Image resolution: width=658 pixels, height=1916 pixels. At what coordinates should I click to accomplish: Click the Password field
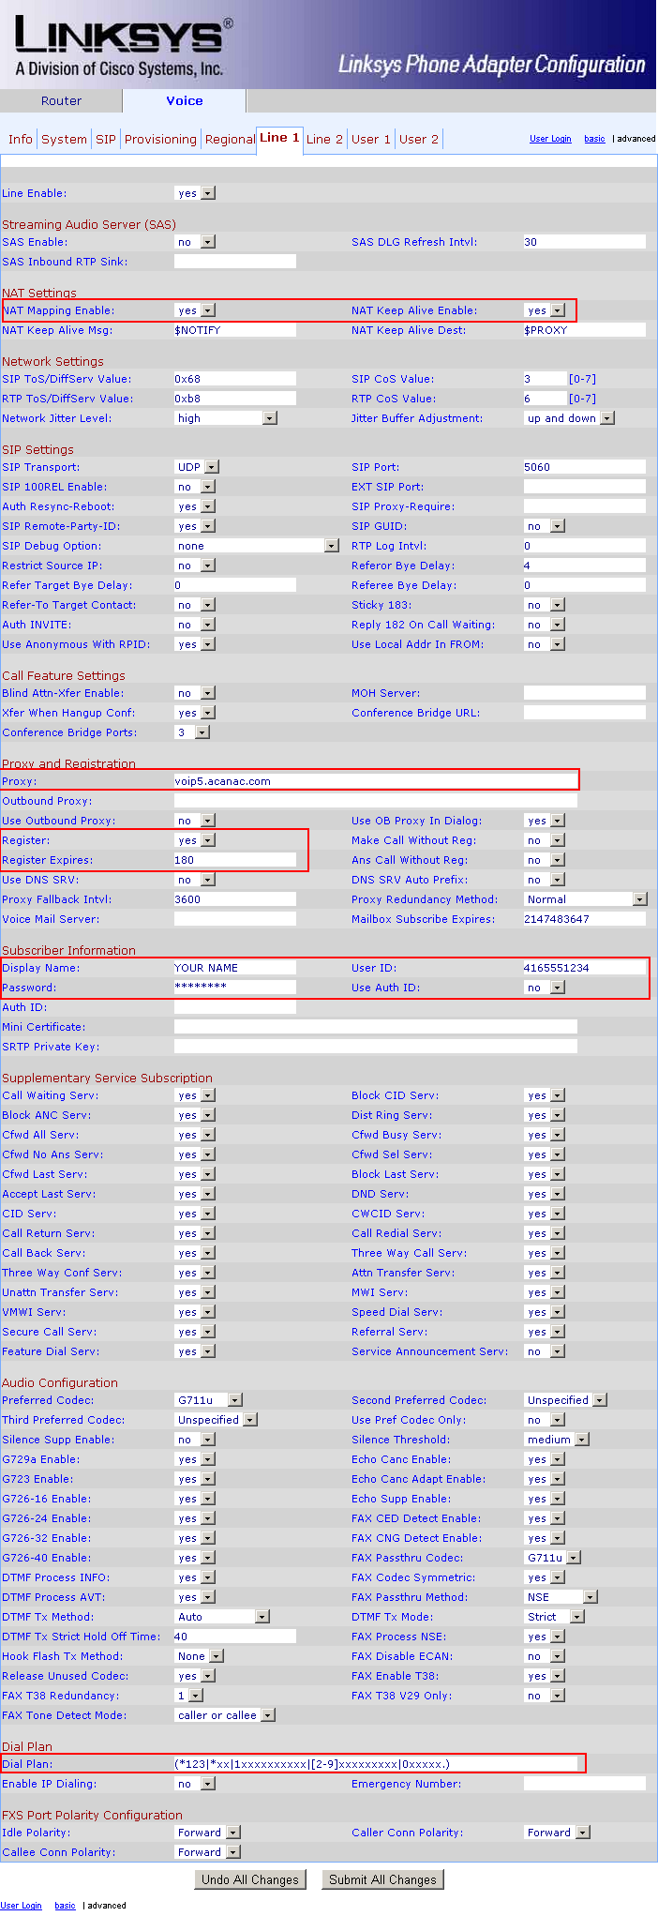235,988
